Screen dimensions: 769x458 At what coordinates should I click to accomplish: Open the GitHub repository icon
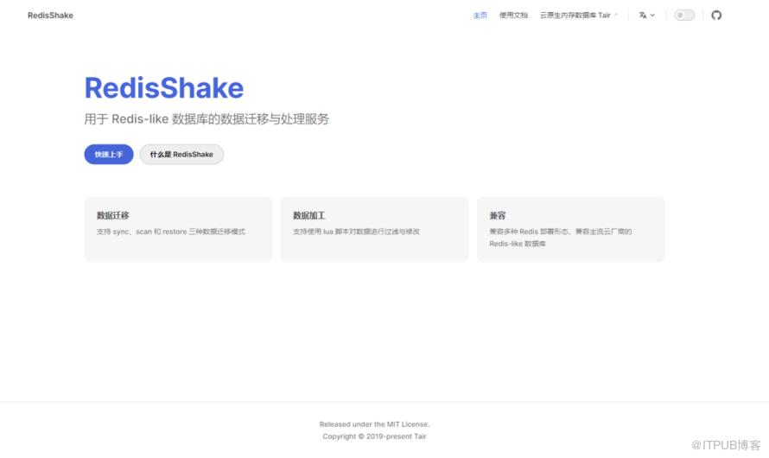click(716, 16)
